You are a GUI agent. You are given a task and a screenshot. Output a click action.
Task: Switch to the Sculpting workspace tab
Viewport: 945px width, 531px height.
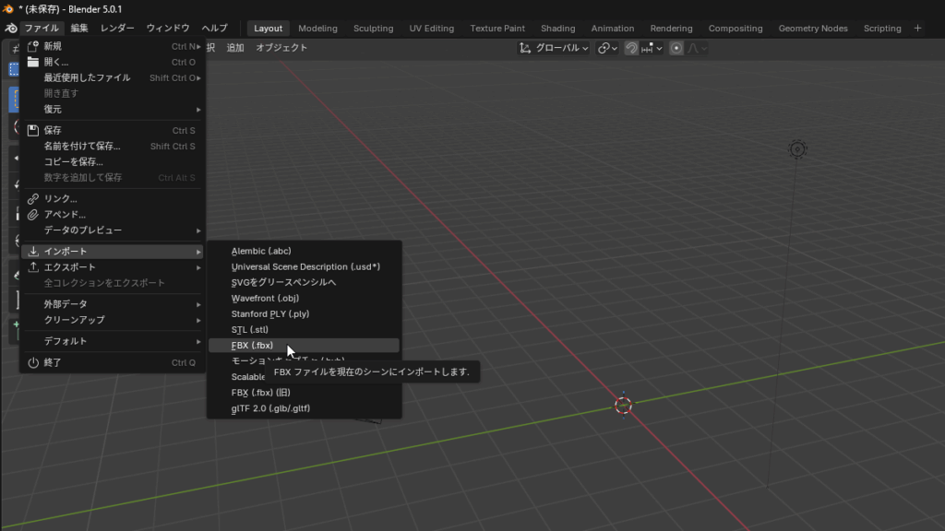pos(373,29)
